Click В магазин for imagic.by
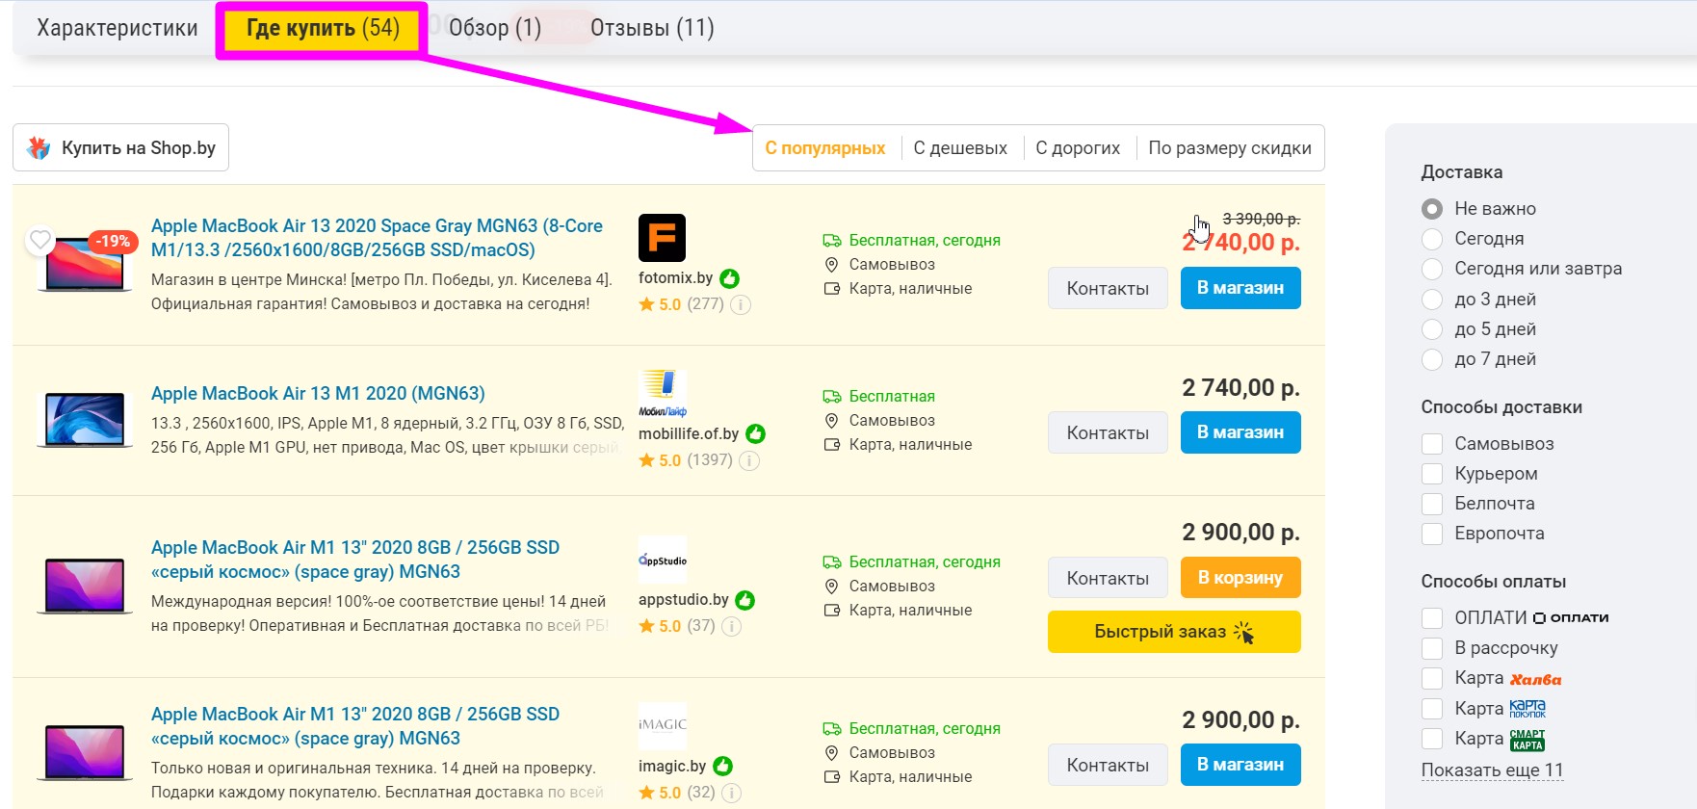Viewport: 1697px width, 809px height. click(1240, 765)
